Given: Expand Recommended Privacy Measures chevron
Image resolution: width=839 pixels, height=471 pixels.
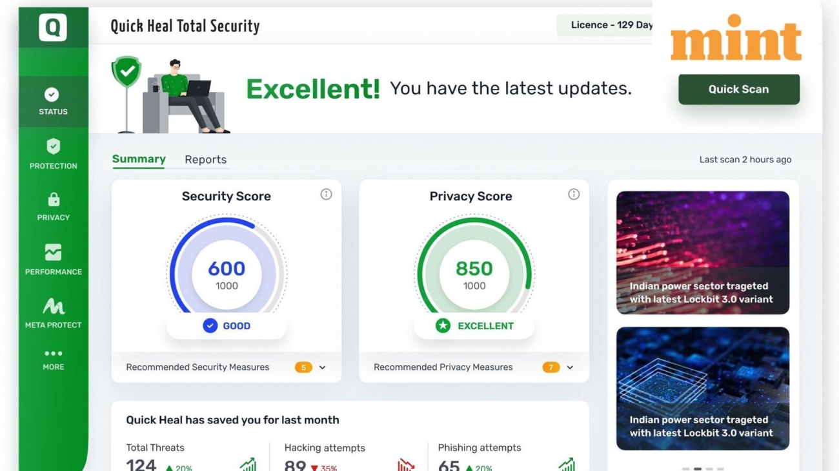Looking at the screenshot, I should [x=570, y=367].
